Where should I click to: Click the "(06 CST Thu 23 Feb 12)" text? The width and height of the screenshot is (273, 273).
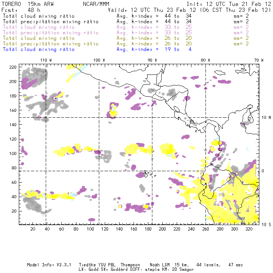click(x=235, y=10)
